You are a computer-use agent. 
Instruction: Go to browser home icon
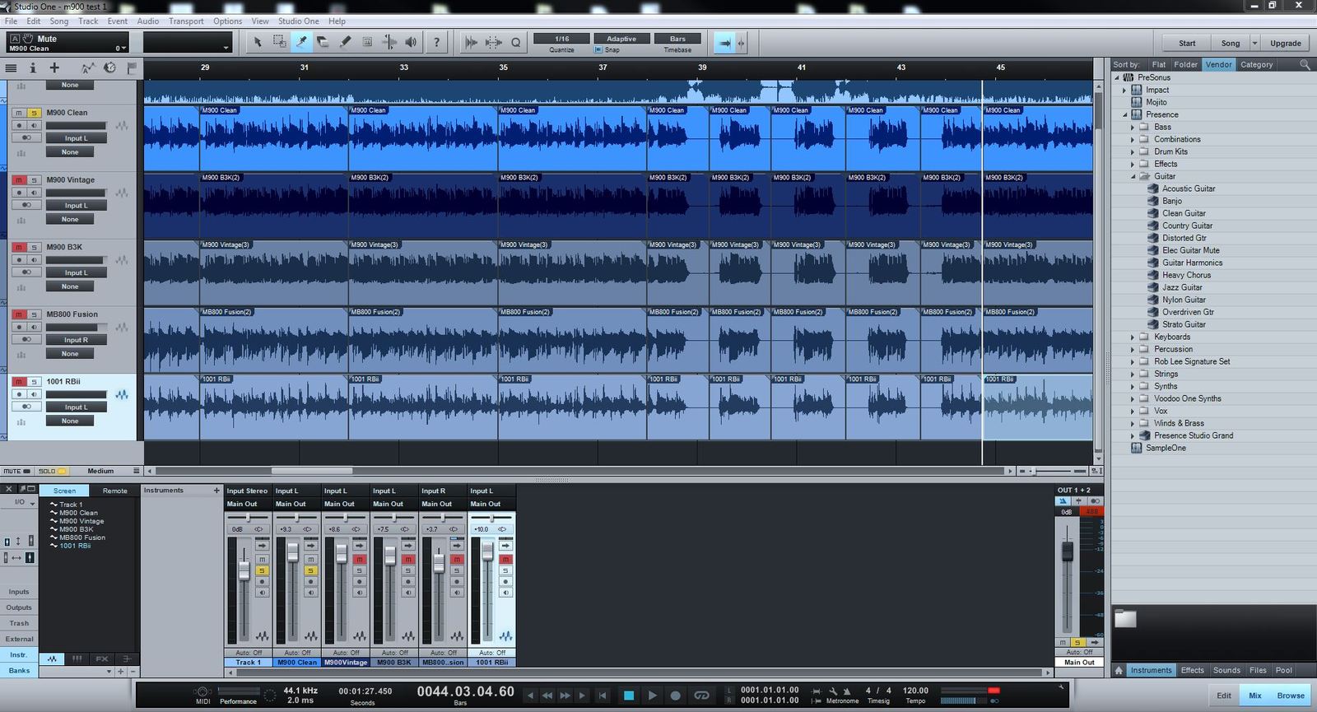(1119, 670)
